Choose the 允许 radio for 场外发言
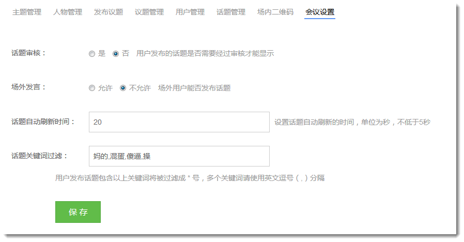The width and height of the screenshot is (464, 242). [92, 88]
